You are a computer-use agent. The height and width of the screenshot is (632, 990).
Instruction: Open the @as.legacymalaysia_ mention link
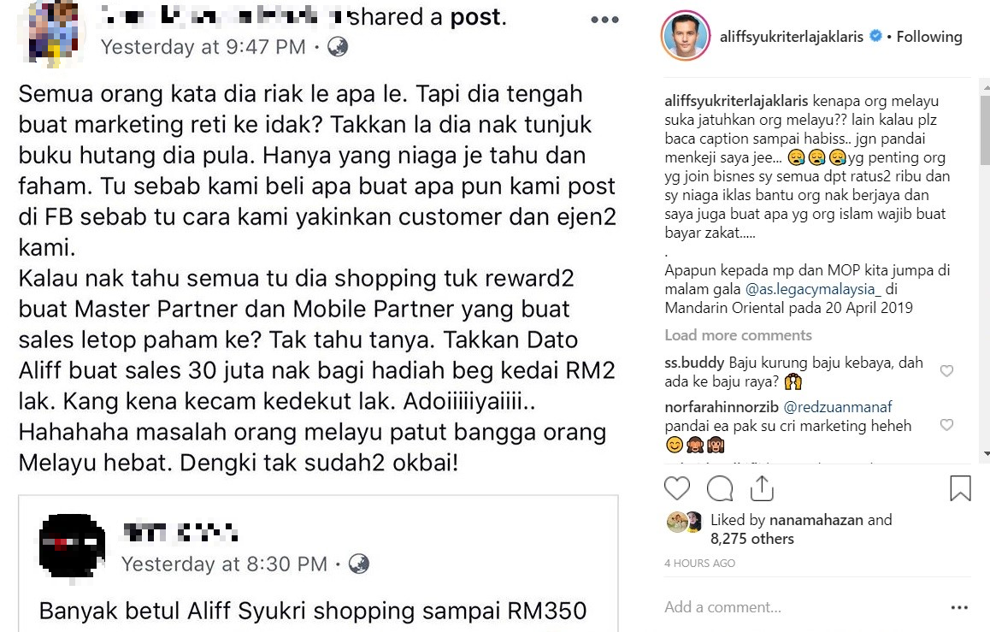pos(813,289)
